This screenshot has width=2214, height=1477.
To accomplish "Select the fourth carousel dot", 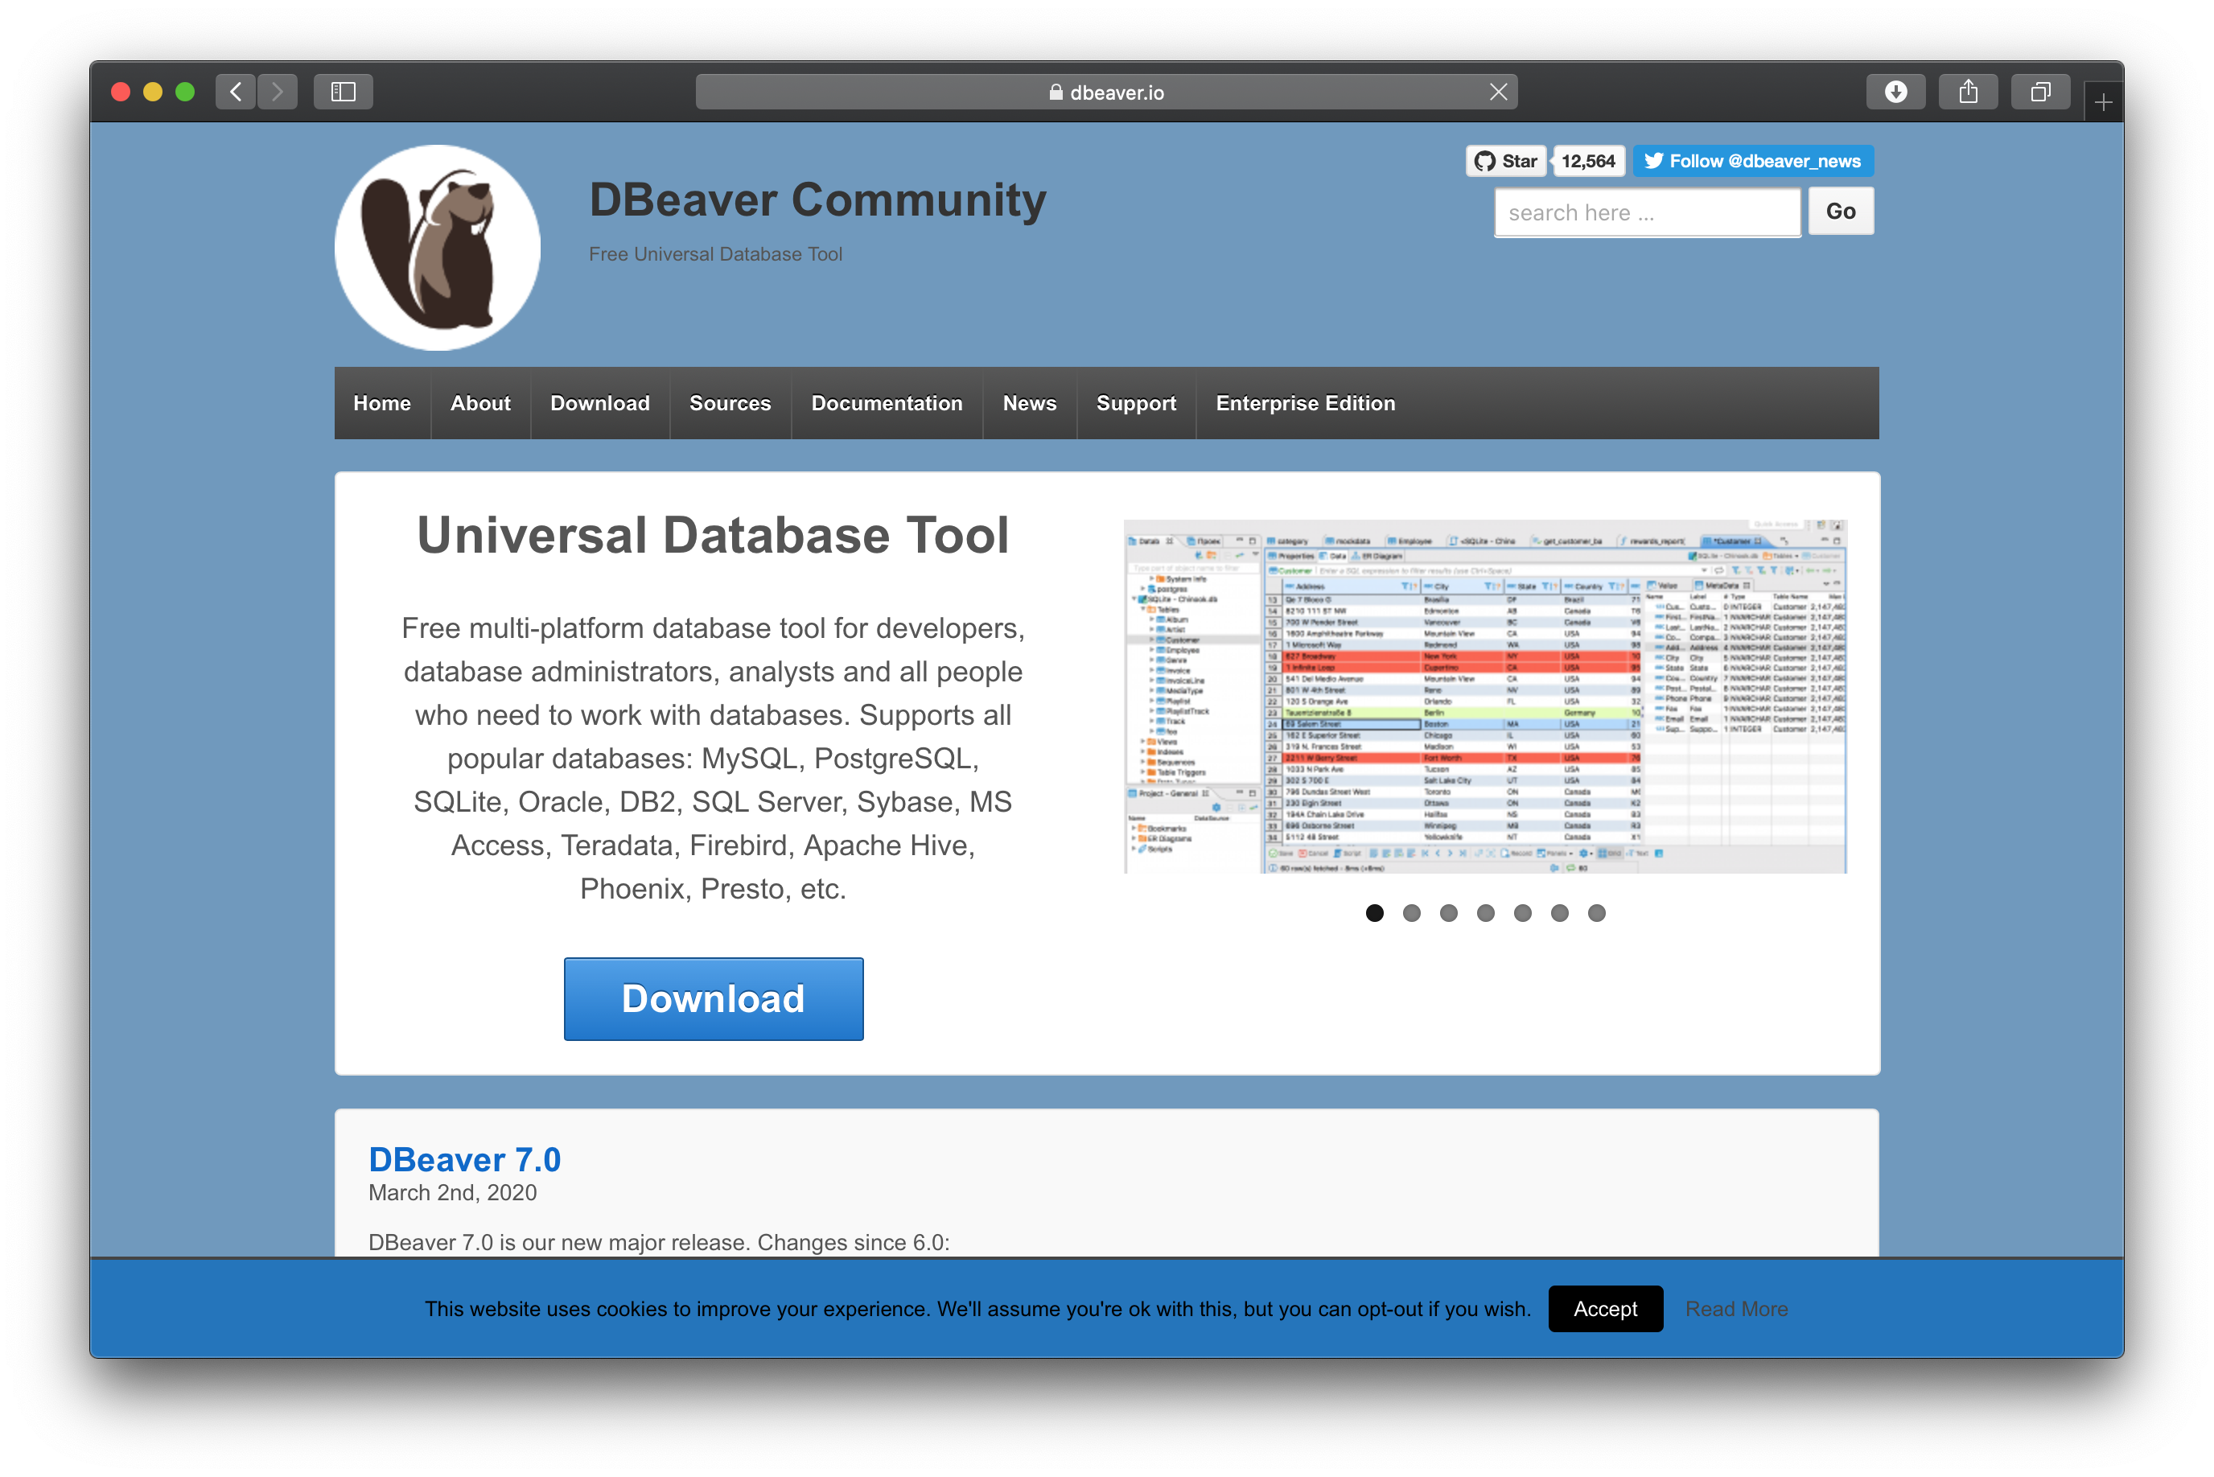I will click(x=1485, y=913).
